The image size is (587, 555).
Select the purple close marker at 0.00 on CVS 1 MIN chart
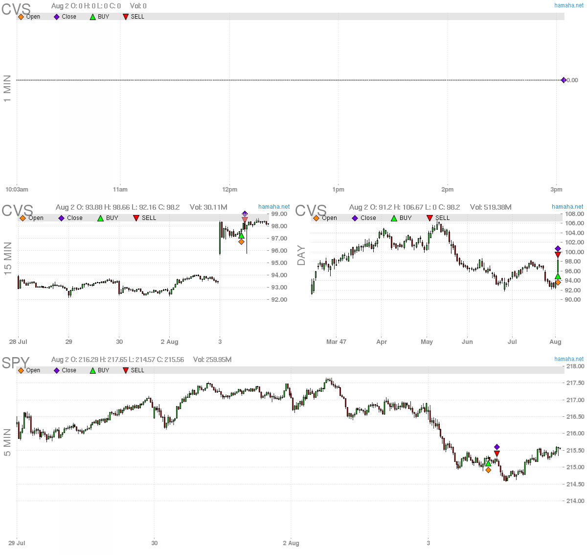point(564,80)
